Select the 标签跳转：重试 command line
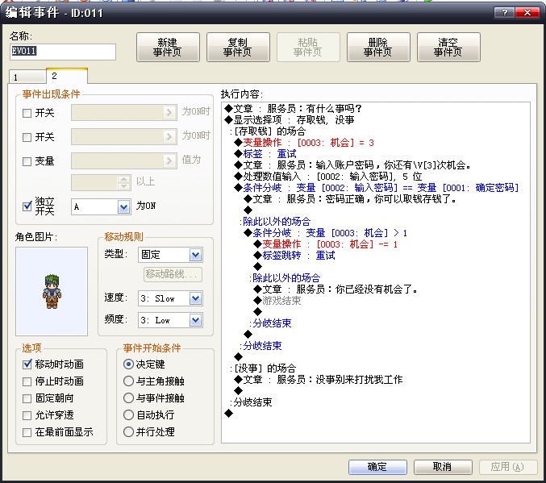 [x=294, y=256]
